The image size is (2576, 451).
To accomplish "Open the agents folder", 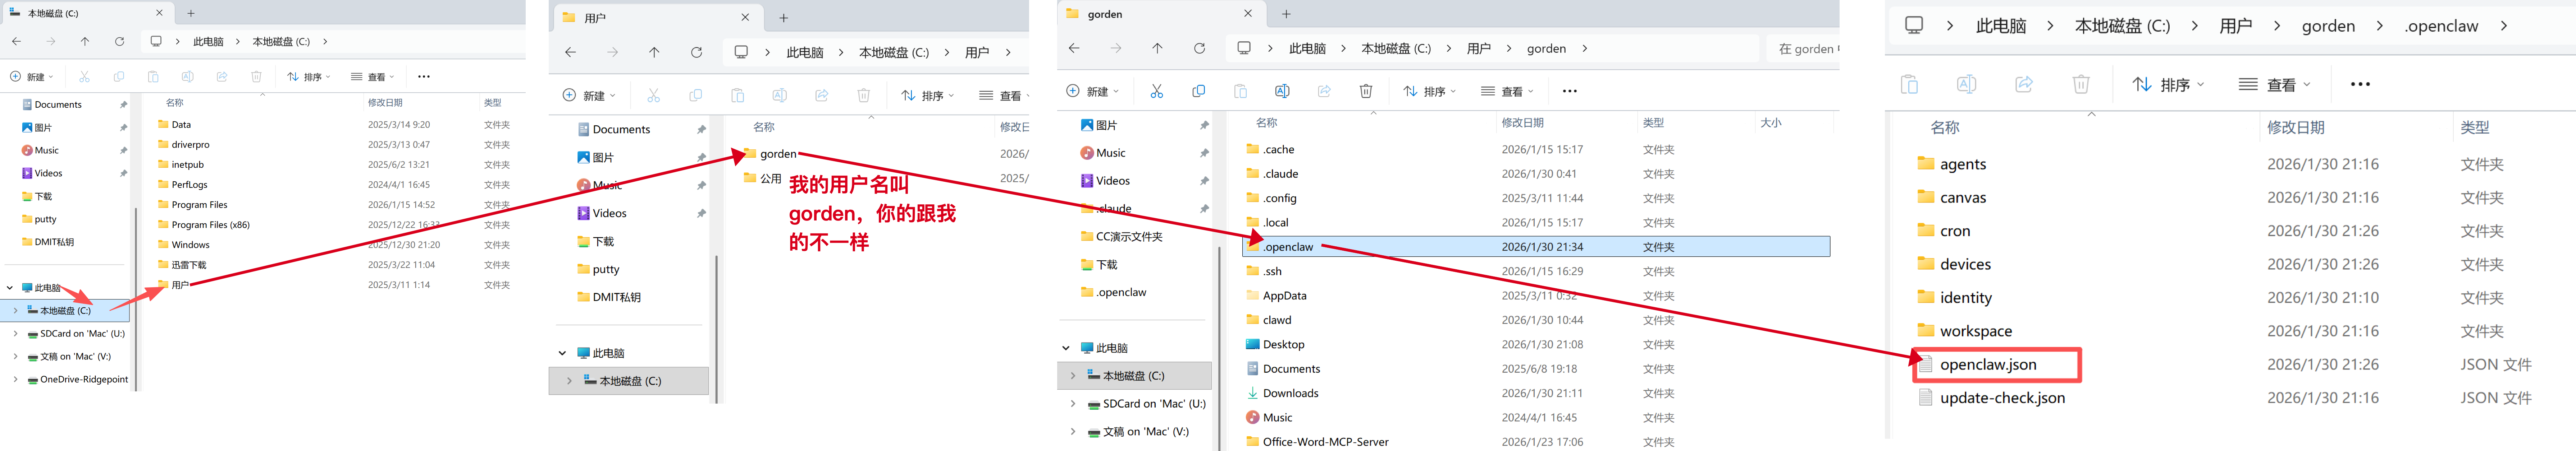I will tap(1962, 164).
